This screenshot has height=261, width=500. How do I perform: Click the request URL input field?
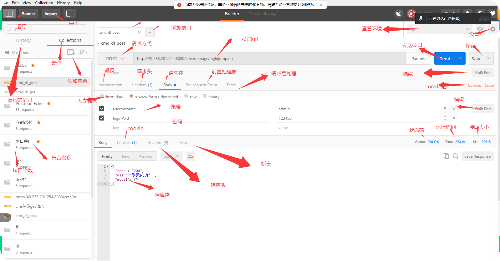pos(269,58)
